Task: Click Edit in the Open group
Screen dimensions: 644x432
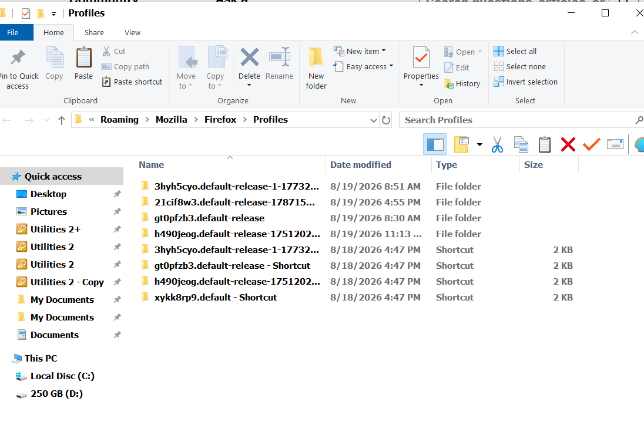Action: [457, 67]
